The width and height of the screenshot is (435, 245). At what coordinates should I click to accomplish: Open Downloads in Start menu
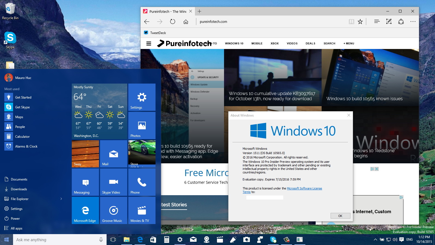pos(16,189)
